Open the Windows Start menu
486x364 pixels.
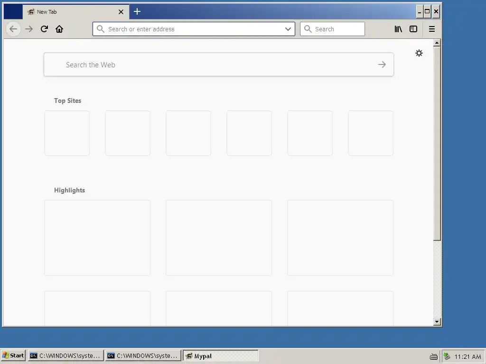(x=13, y=355)
